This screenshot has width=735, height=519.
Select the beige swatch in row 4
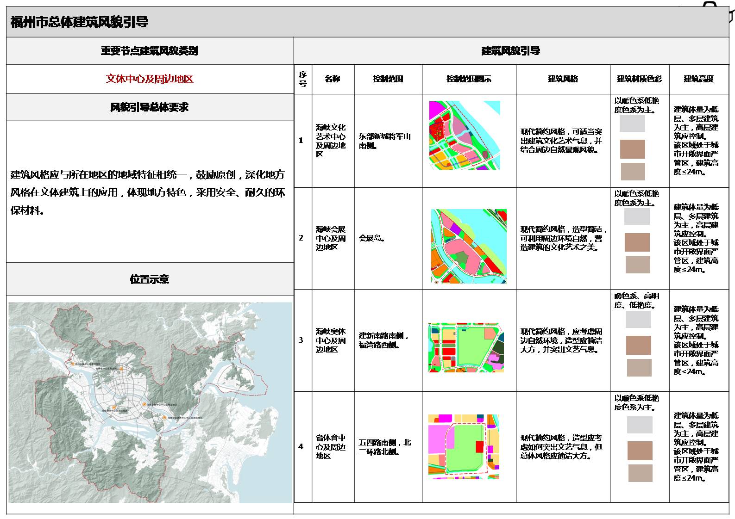coord(640,473)
